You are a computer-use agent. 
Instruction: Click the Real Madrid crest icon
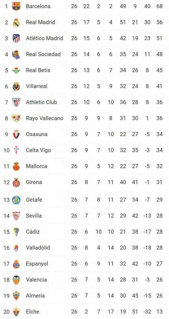16,22
